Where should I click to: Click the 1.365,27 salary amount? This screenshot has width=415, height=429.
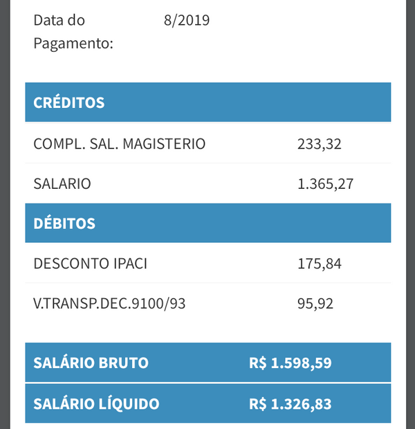[x=325, y=184]
